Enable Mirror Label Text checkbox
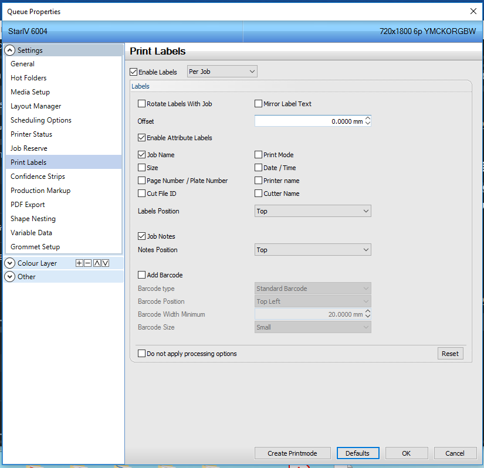The height and width of the screenshot is (468, 484). point(258,104)
